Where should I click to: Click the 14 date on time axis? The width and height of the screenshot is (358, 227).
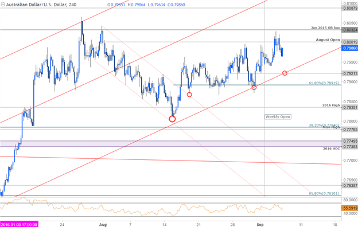165,225
